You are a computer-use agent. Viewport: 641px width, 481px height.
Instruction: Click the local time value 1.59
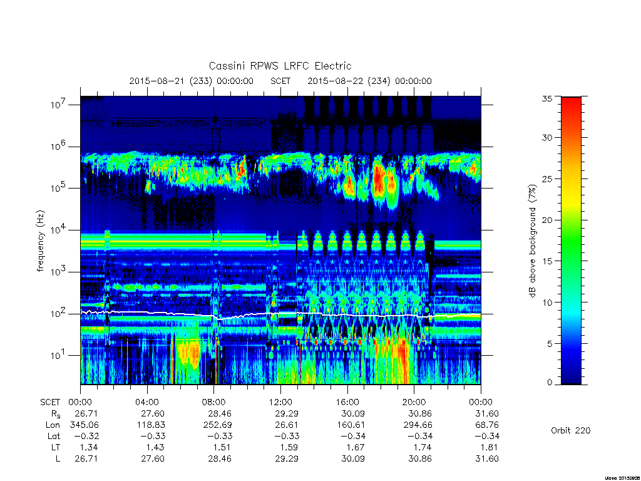289,447
